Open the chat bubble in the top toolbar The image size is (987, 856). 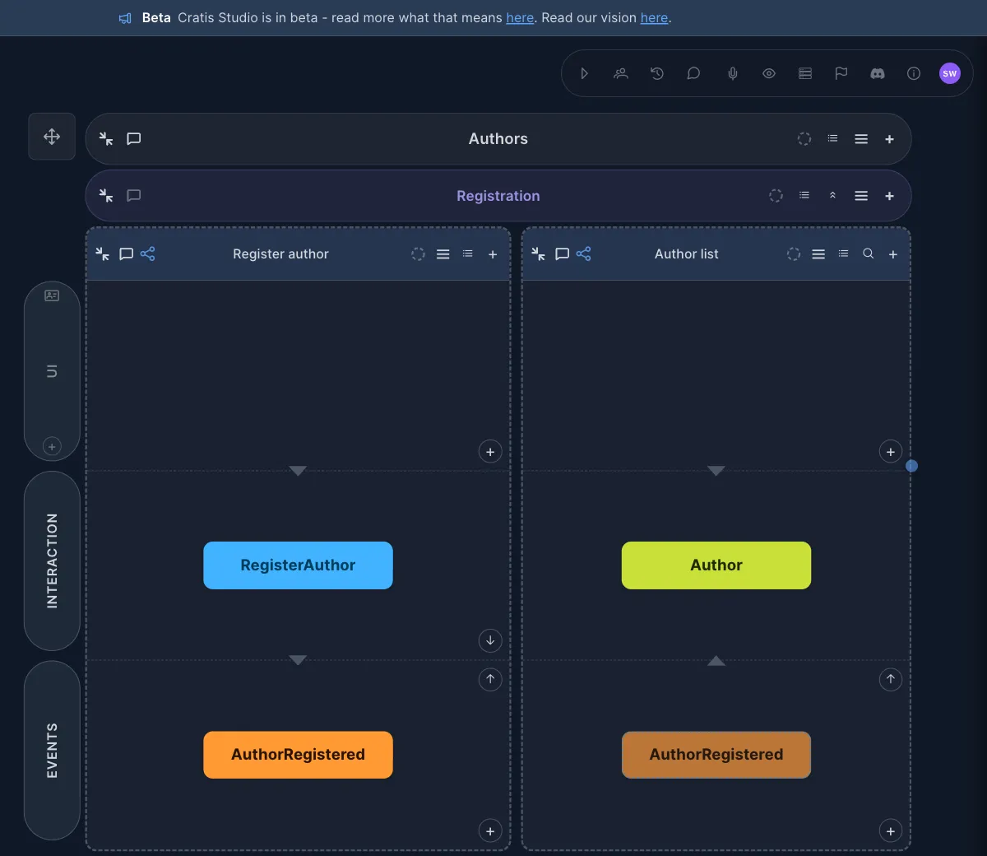point(693,73)
